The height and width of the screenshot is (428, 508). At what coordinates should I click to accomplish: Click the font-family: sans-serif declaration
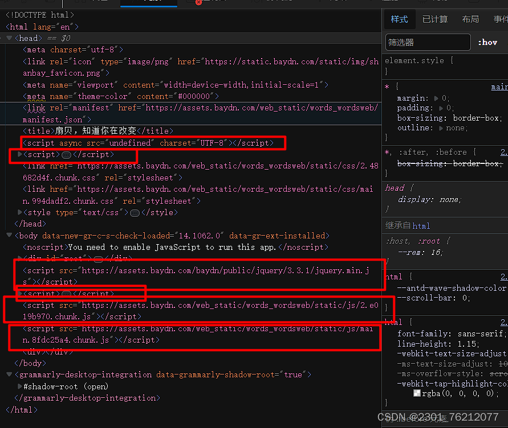click(x=452, y=334)
